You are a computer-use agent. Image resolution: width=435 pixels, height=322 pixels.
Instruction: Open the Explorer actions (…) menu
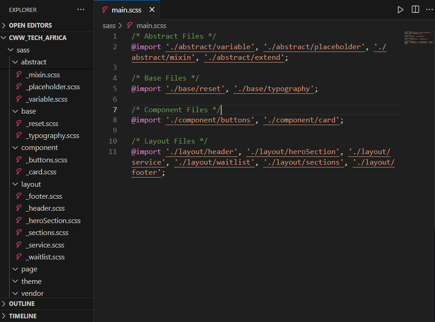click(81, 10)
